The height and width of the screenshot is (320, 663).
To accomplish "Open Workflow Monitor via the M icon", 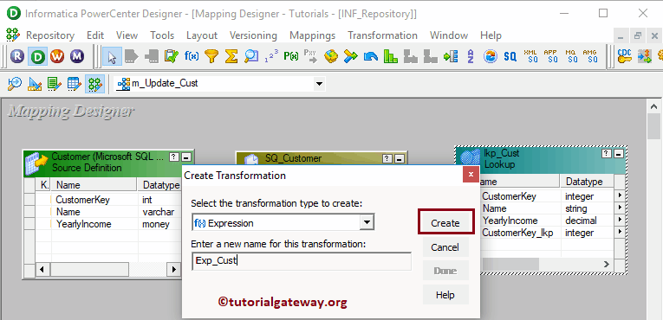I will coord(77,55).
